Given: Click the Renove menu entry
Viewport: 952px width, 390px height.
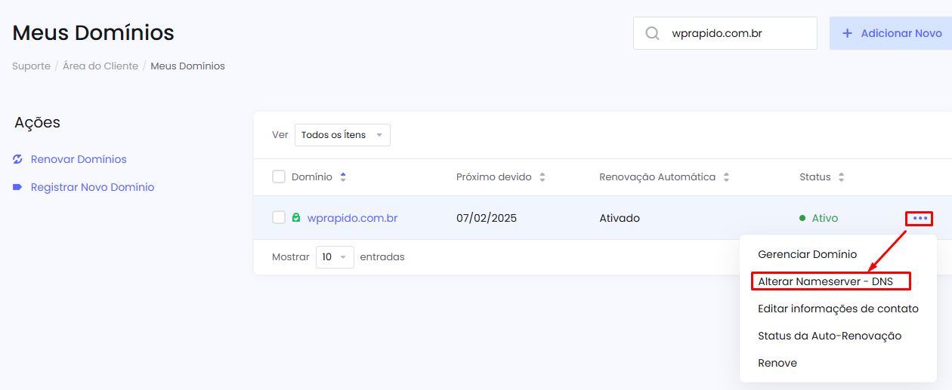Looking at the screenshot, I should [777, 363].
